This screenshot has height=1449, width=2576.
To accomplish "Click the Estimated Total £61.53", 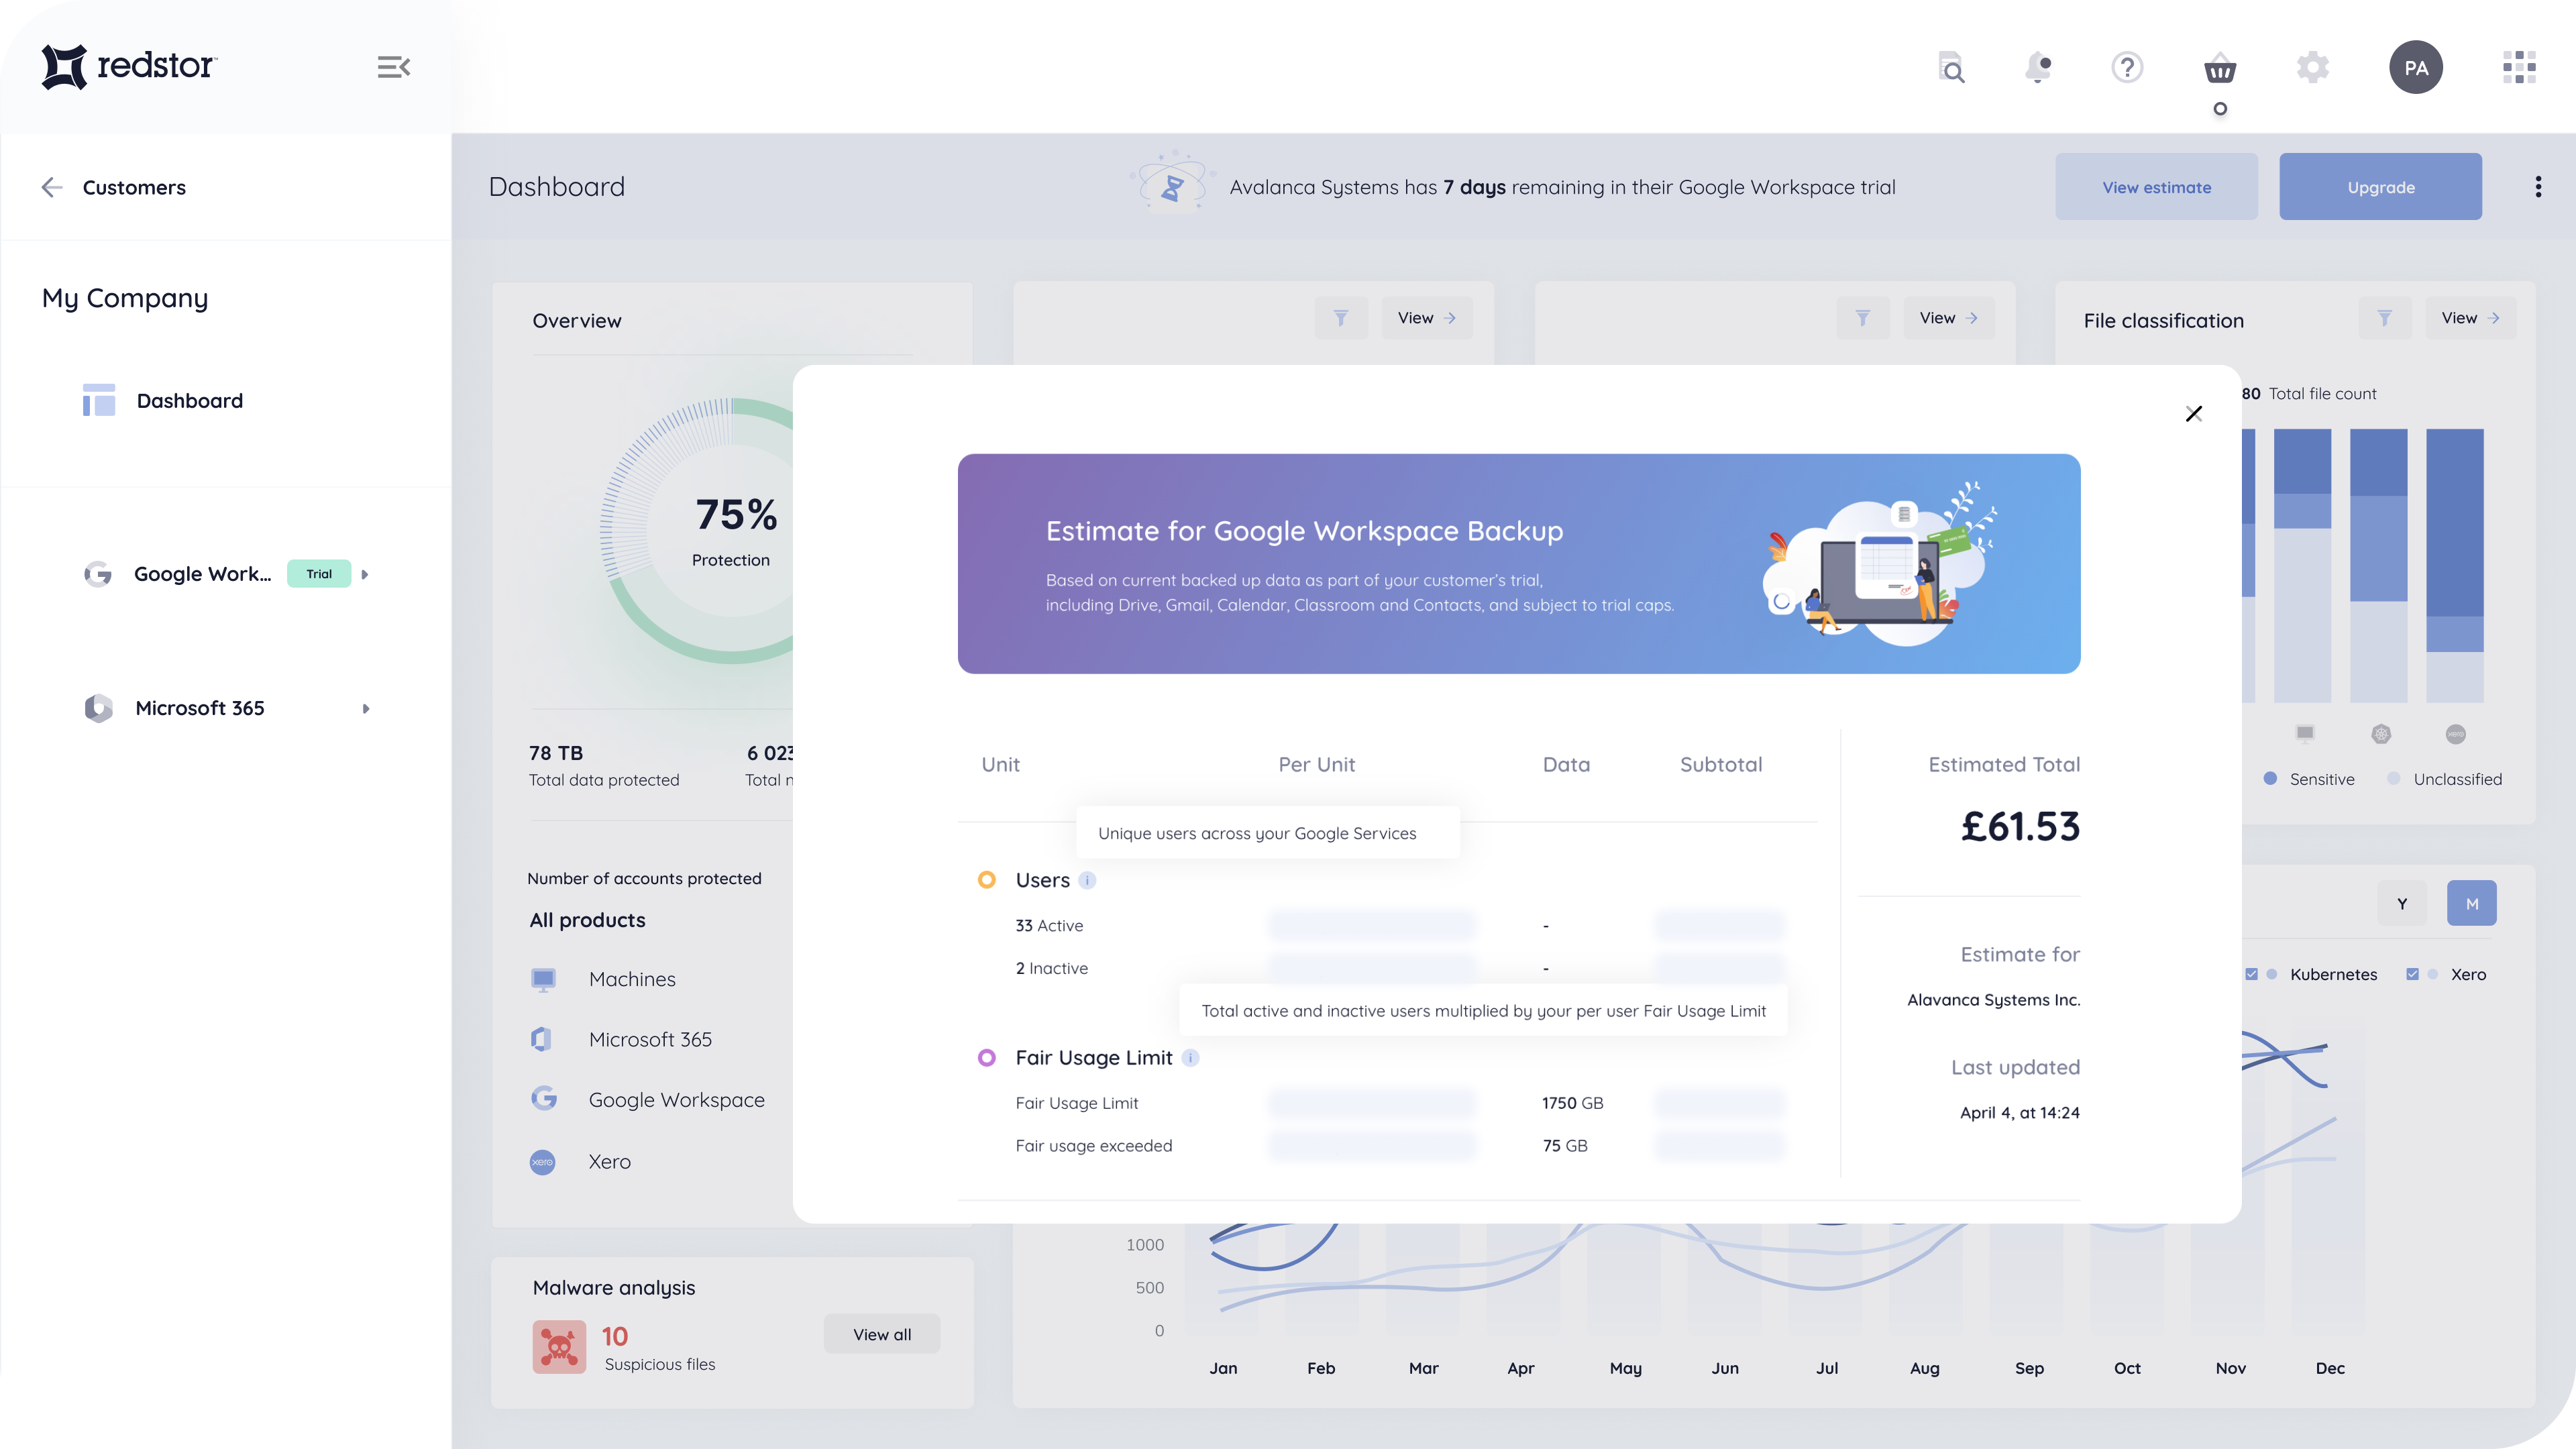I will point(2020,827).
